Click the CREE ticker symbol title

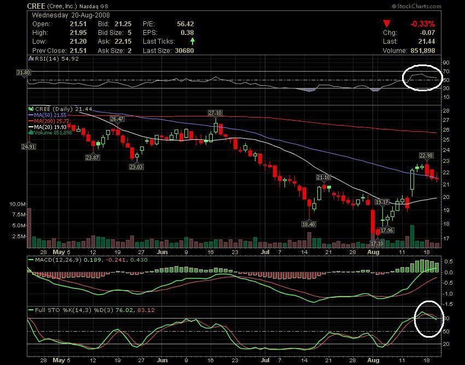point(36,6)
